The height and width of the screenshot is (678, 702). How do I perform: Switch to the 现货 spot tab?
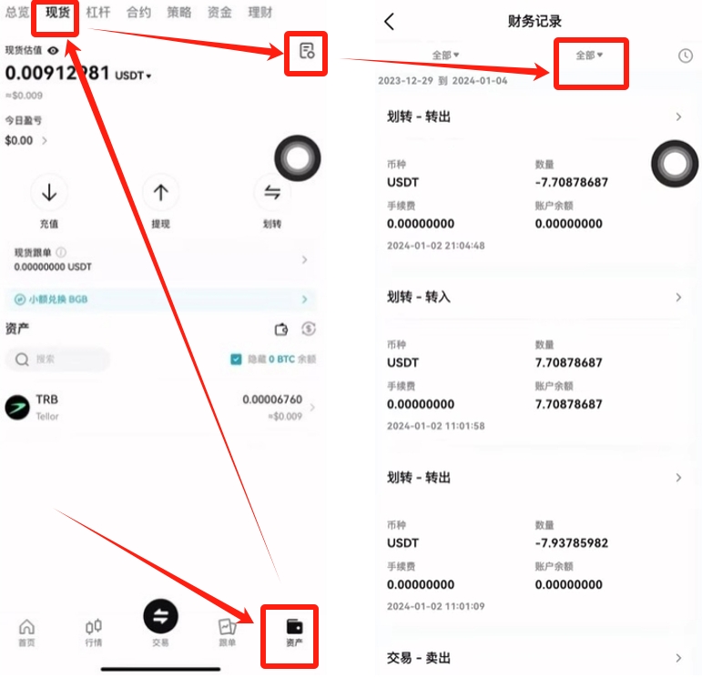click(x=57, y=13)
